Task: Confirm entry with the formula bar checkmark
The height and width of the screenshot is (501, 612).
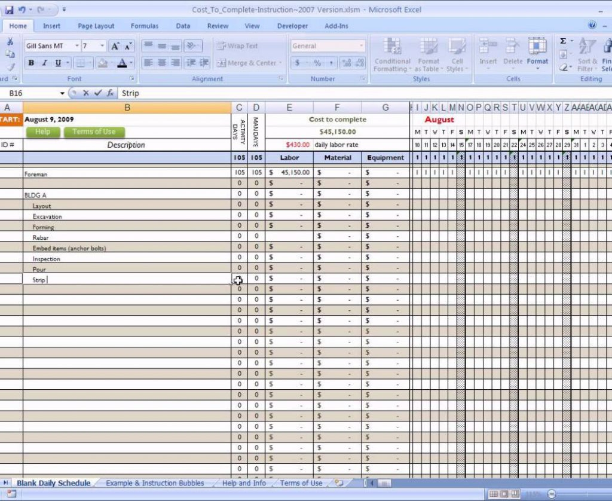Action: click(98, 93)
